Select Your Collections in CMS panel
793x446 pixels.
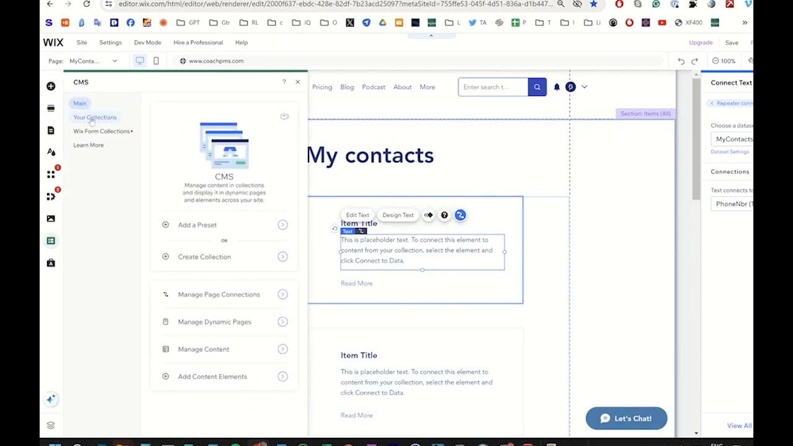95,117
